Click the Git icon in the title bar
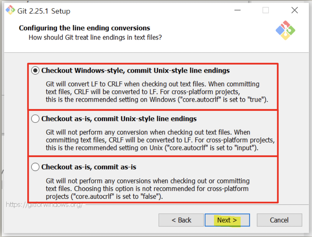Viewport: 312px width, 237px height. click(x=10, y=10)
